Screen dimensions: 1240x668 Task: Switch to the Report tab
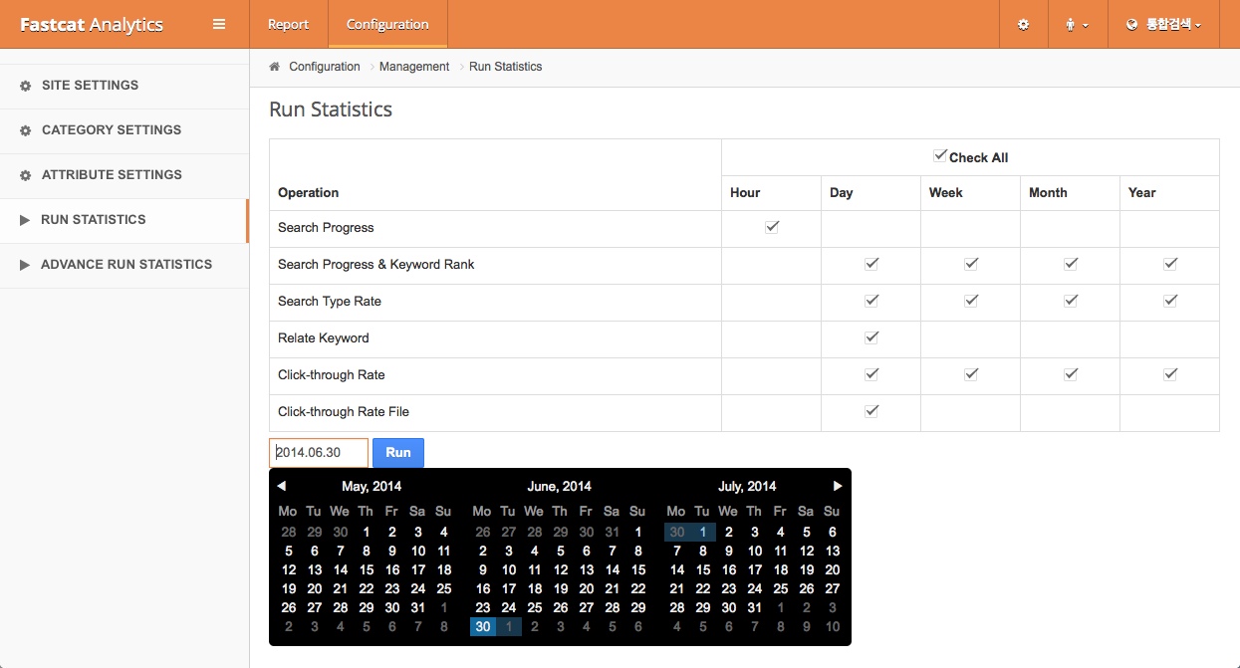[x=289, y=24]
